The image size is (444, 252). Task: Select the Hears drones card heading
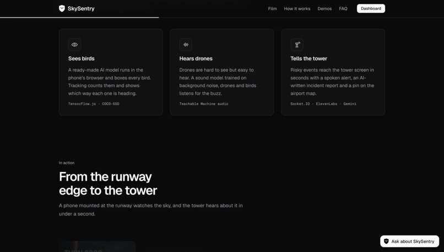tap(196, 58)
